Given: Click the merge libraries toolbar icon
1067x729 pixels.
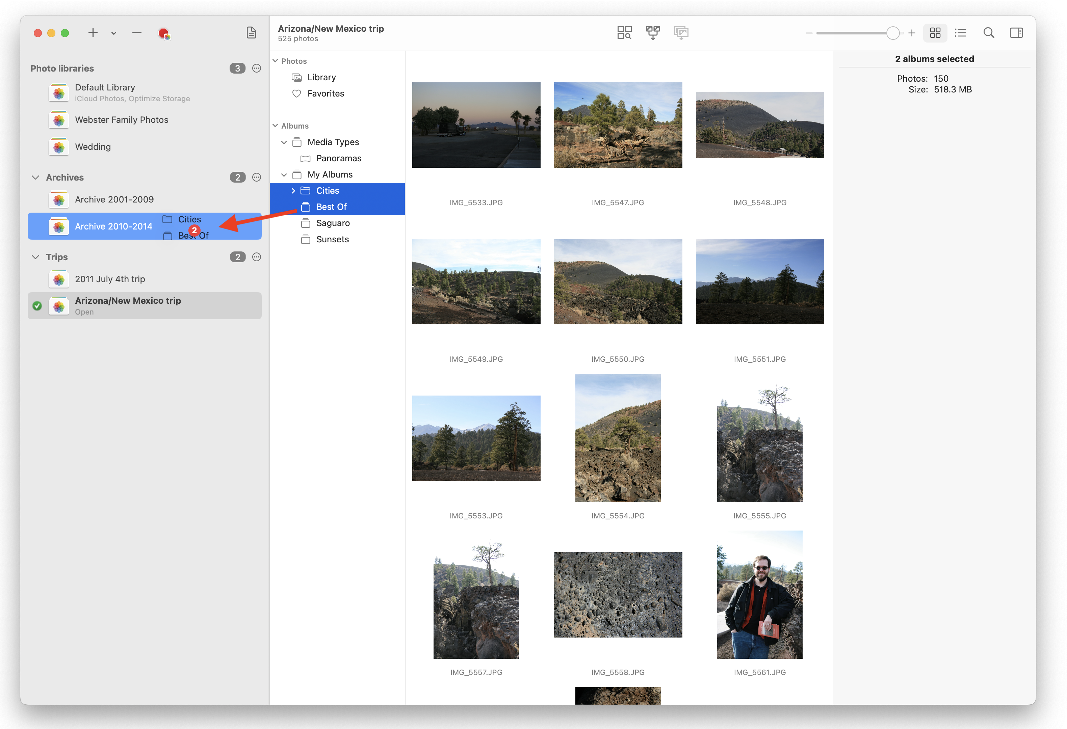Looking at the screenshot, I should coord(652,33).
